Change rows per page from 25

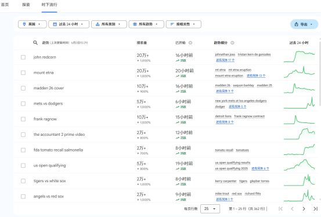[x=210, y=209]
